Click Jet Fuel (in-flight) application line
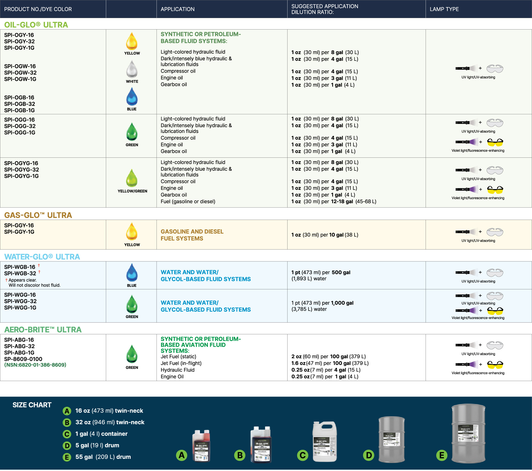Screen dimensions: 532x471 [x=181, y=363]
